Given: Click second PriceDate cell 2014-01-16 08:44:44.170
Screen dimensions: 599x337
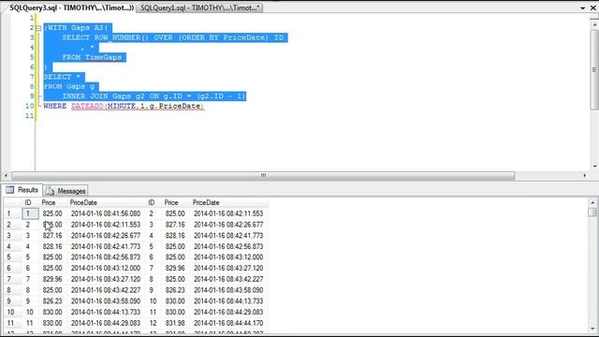Looking at the screenshot, I should (228, 323).
